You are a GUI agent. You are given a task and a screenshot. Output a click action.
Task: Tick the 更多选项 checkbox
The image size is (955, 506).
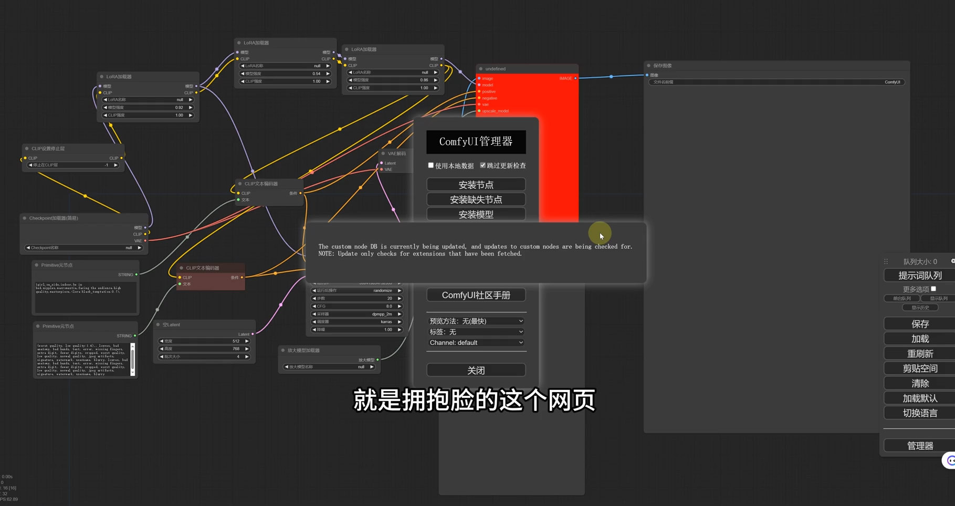pyautogui.click(x=933, y=289)
